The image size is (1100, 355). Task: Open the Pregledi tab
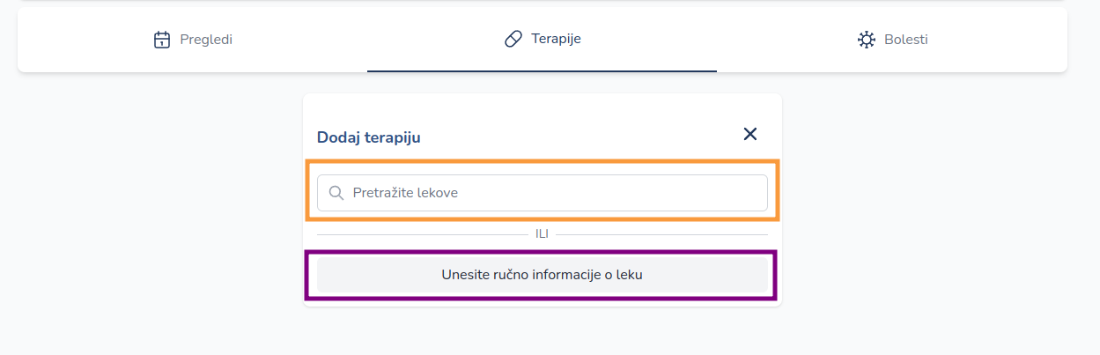tap(193, 40)
